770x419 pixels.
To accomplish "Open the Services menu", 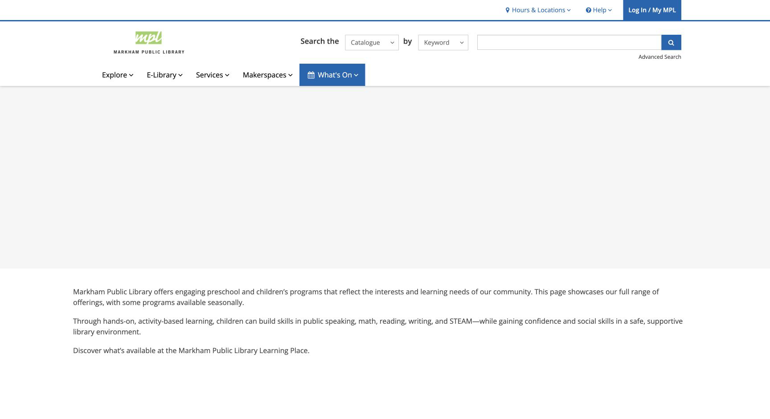I will click(x=213, y=75).
